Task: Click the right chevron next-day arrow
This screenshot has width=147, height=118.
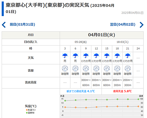Action: [x=141, y=25]
